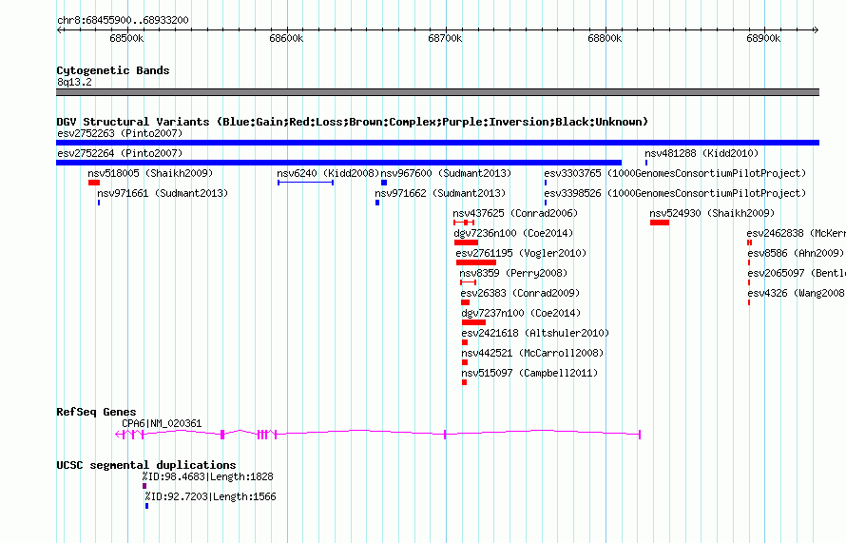
Task: Select segmental duplication %ID:98.4683|Length:1828
Action: tap(208, 476)
